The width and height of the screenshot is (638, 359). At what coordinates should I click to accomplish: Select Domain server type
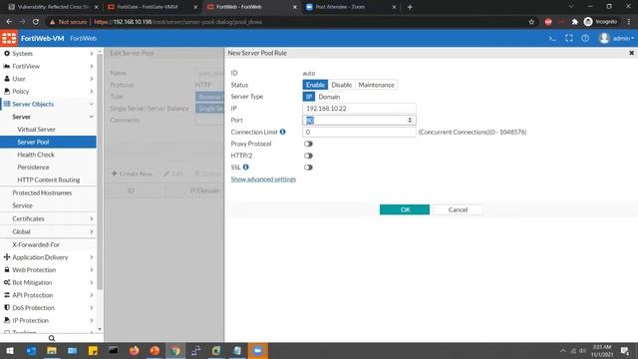[329, 97]
